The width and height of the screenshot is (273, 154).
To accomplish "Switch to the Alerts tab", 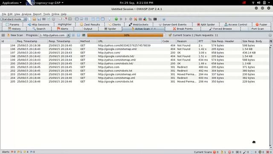I will tap(63, 29).
